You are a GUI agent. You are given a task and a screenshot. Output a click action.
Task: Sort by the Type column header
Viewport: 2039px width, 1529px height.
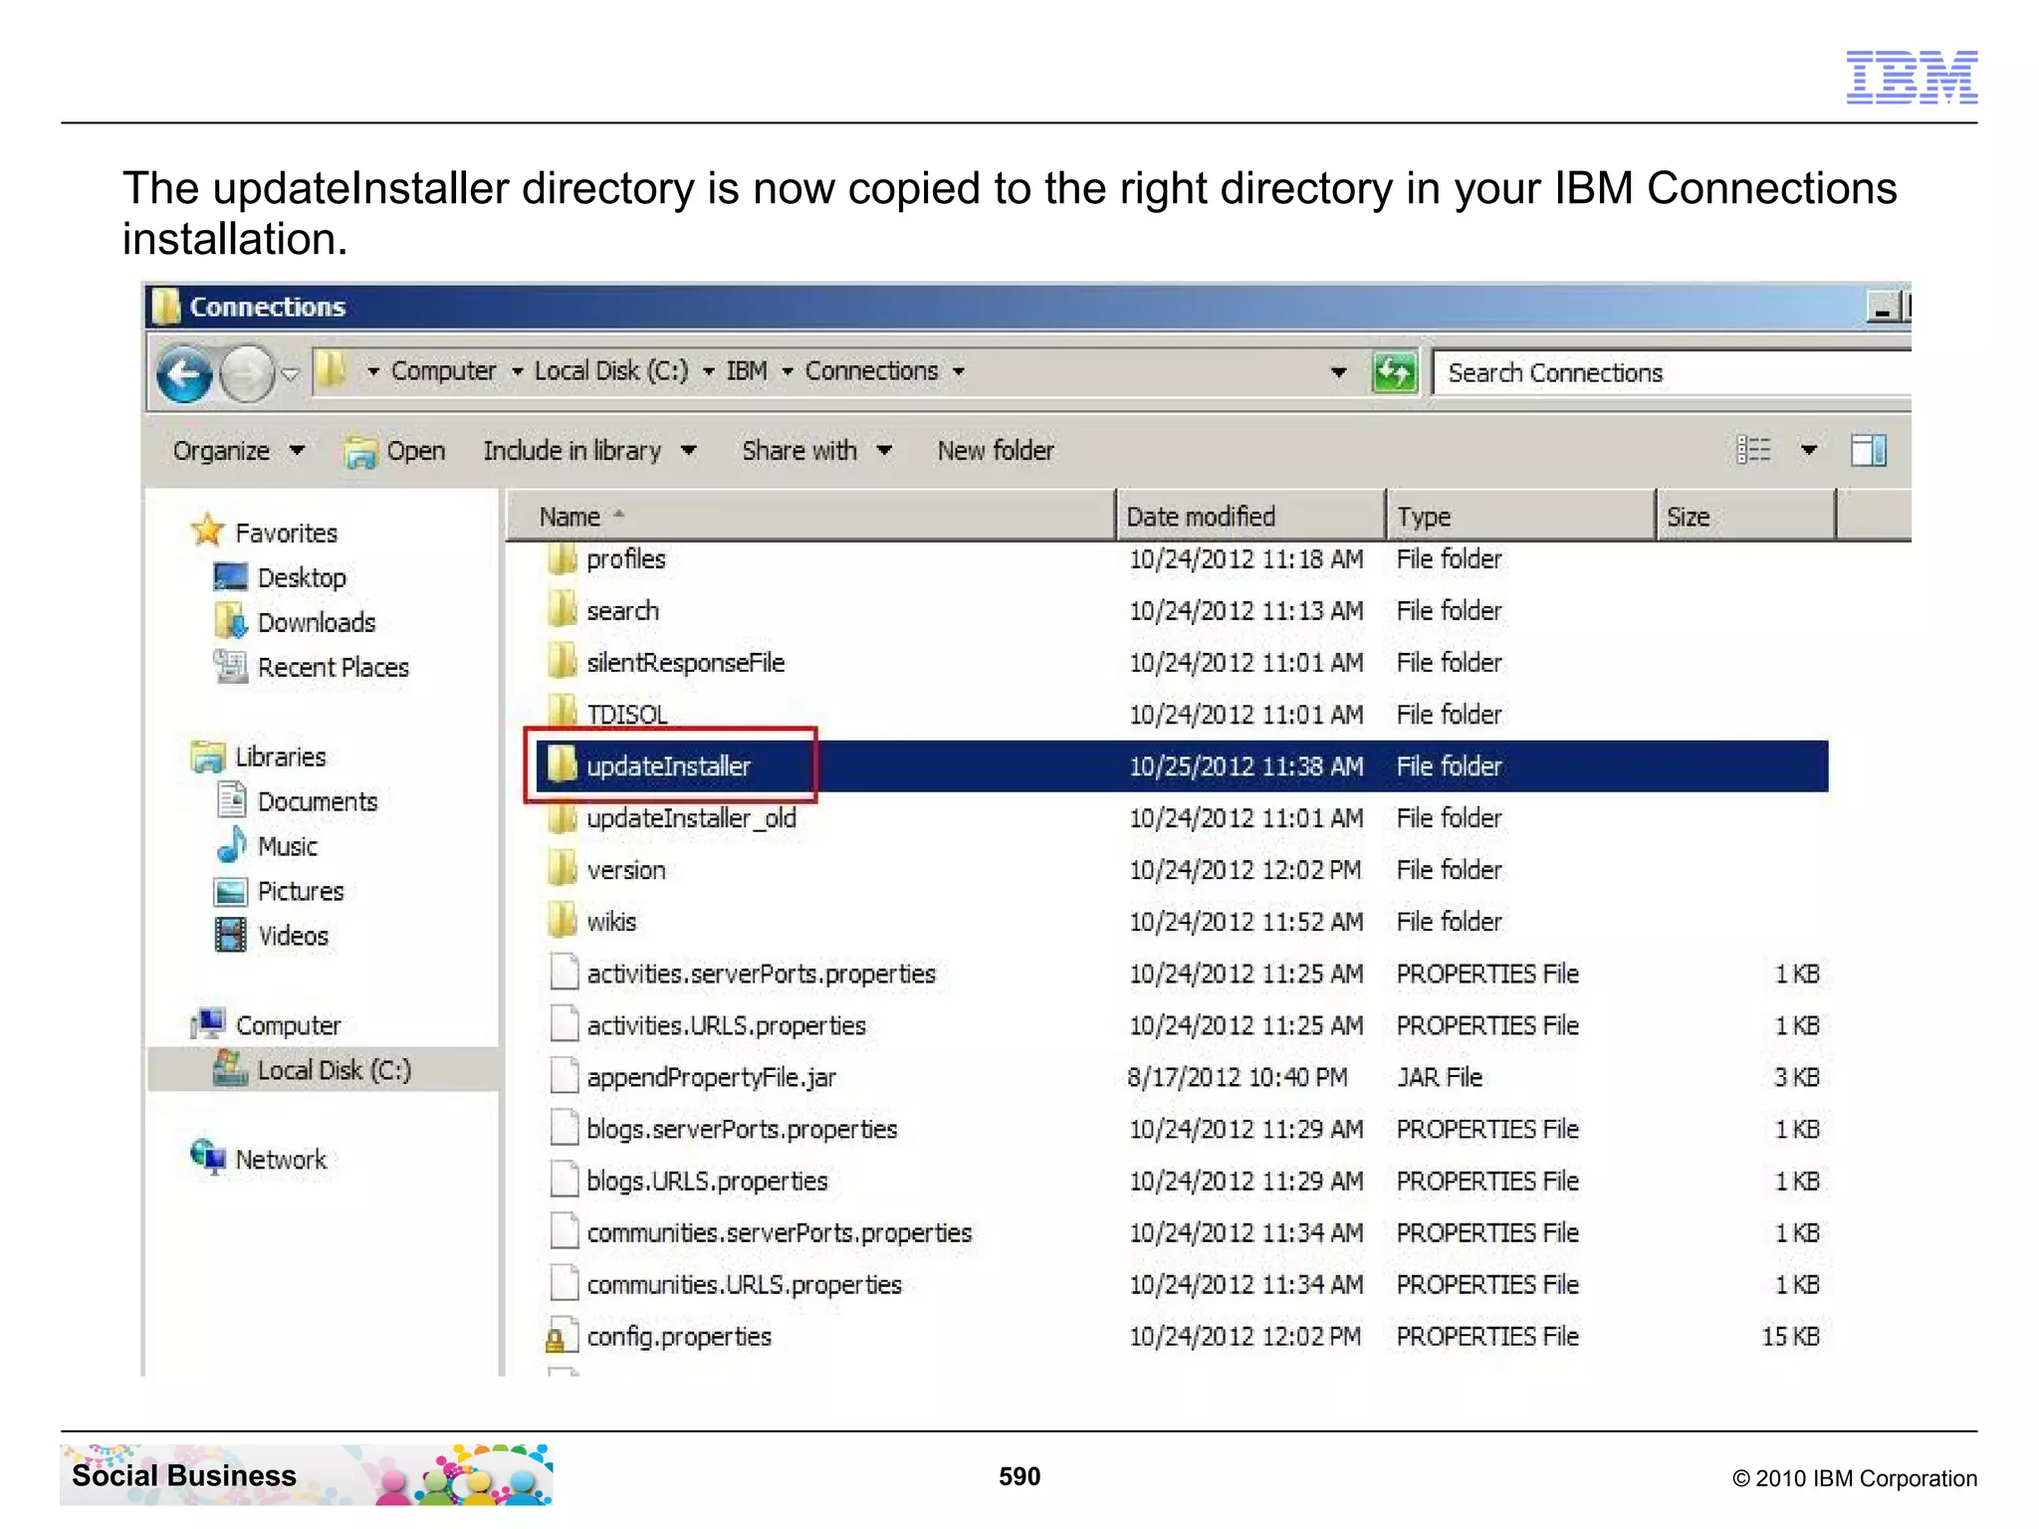pos(1521,517)
